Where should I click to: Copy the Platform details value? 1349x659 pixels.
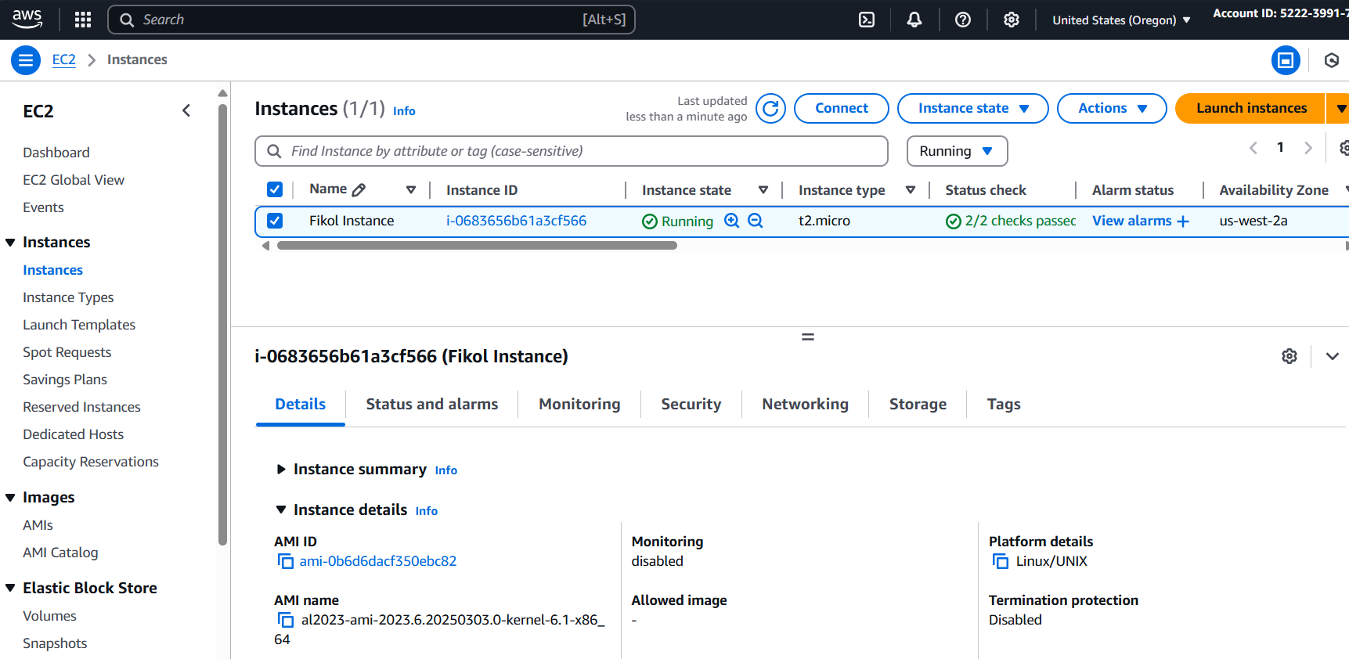point(1000,561)
